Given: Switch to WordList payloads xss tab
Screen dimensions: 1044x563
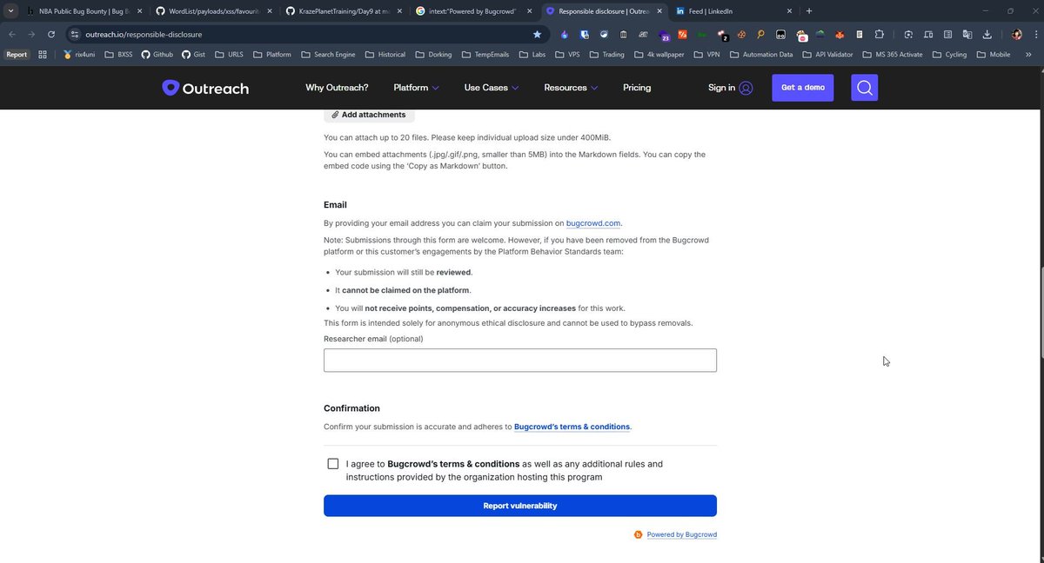Looking at the screenshot, I should coord(213,11).
